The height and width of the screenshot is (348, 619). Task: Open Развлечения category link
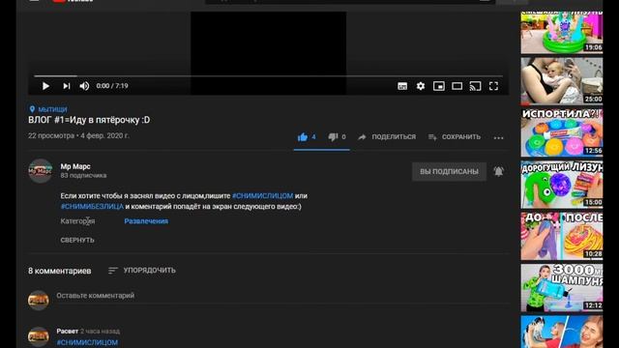[x=146, y=221]
